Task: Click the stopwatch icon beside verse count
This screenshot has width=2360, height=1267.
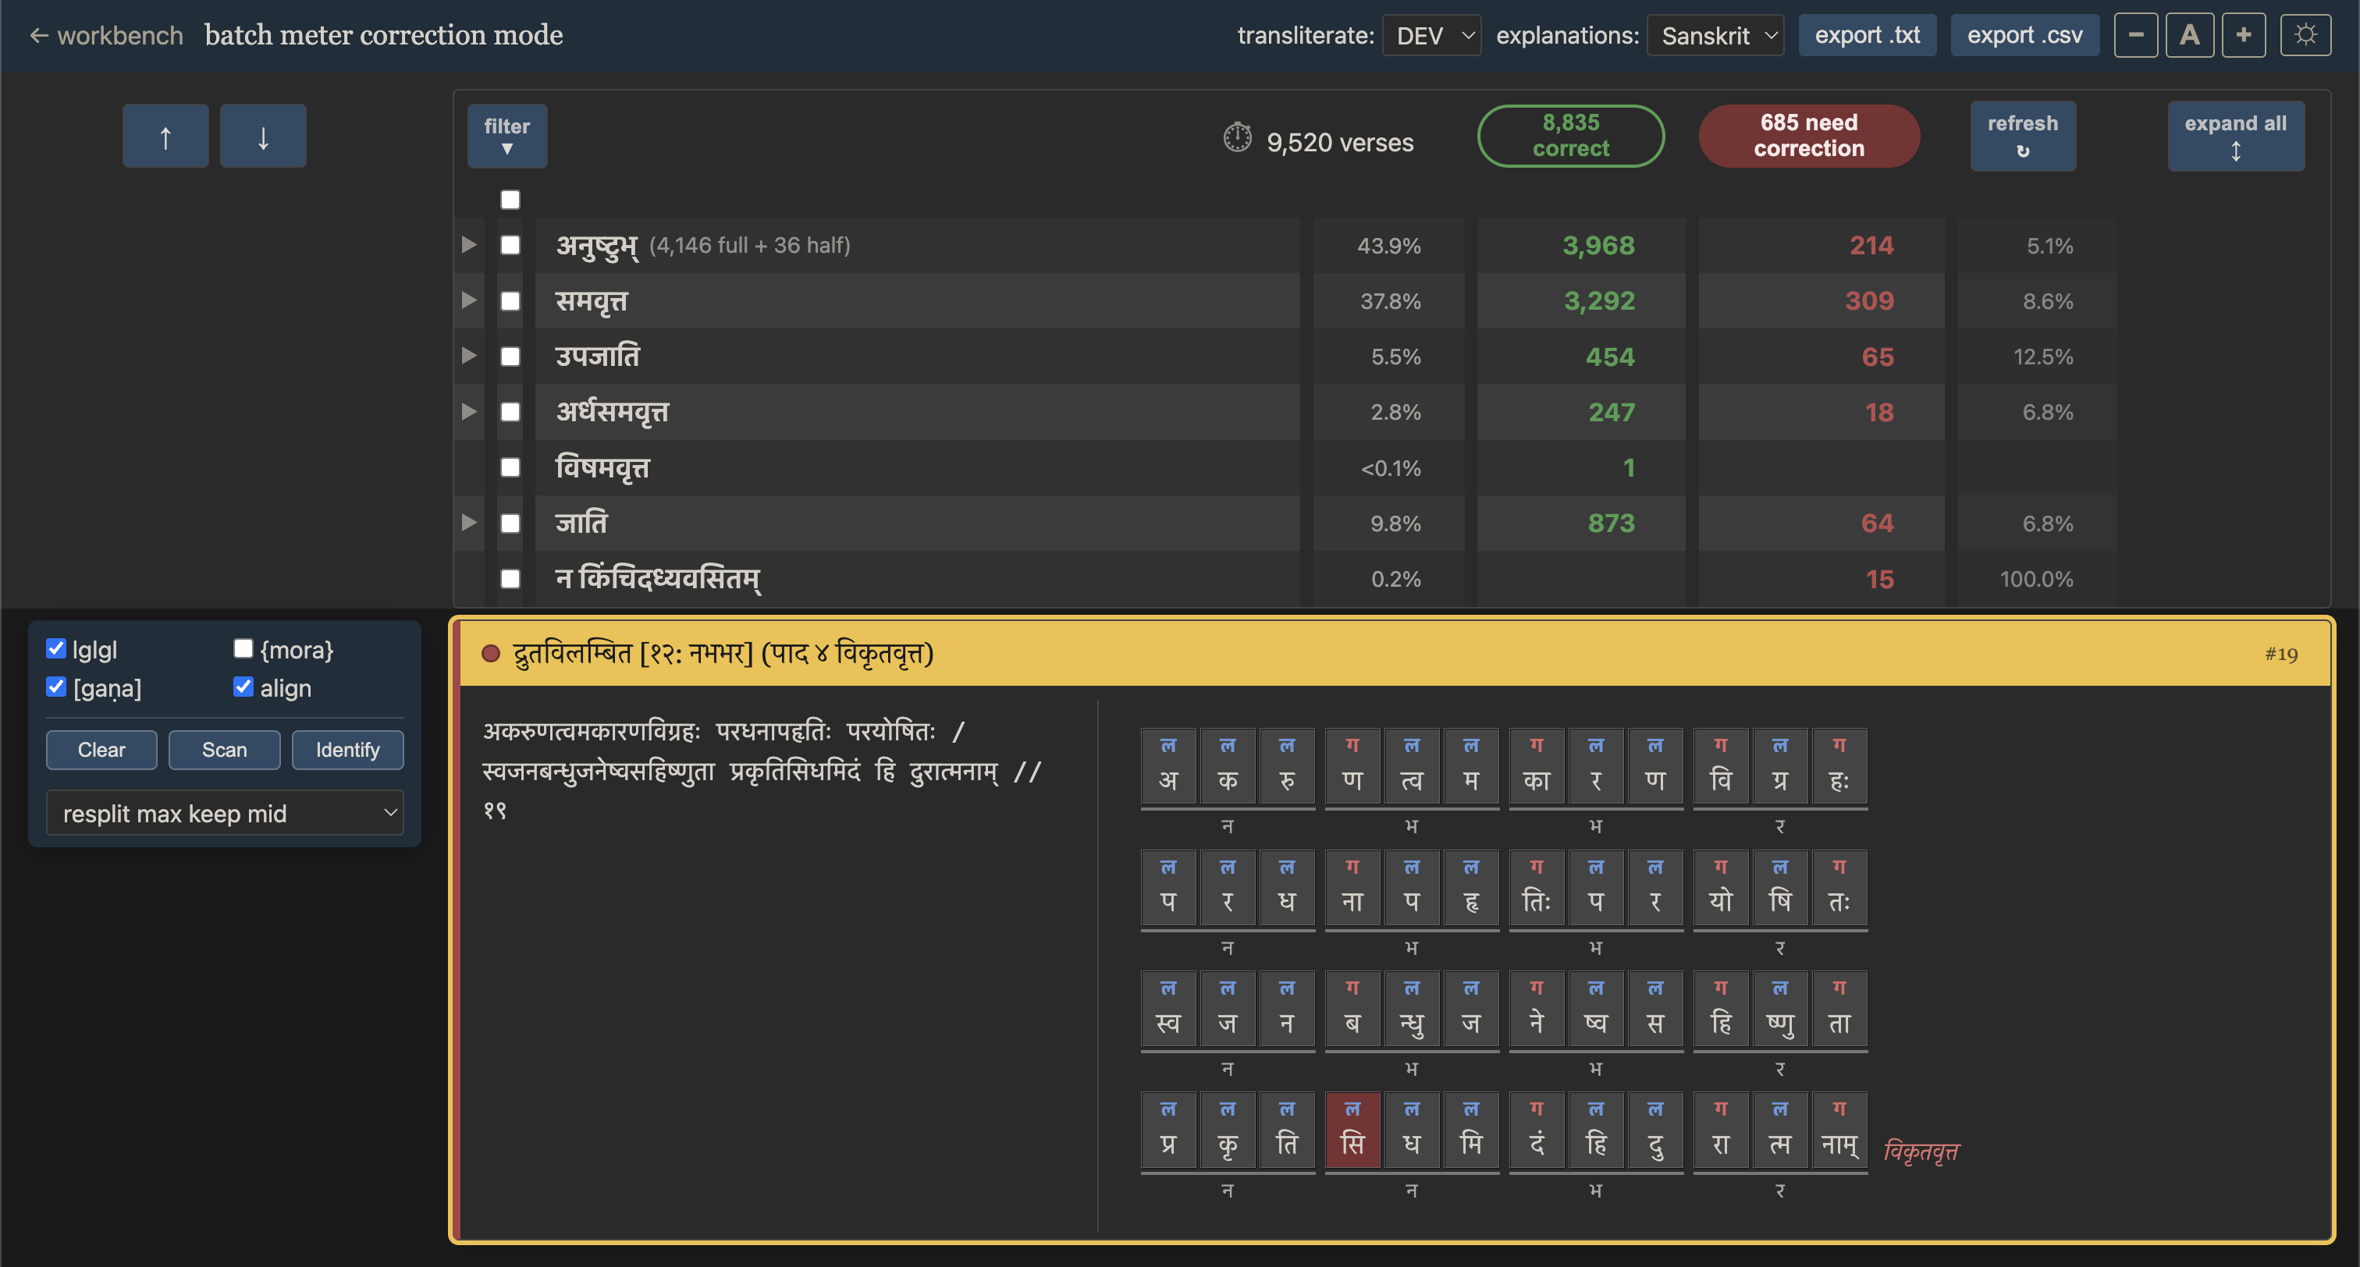Action: pyautogui.click(x=1237, y=138)
